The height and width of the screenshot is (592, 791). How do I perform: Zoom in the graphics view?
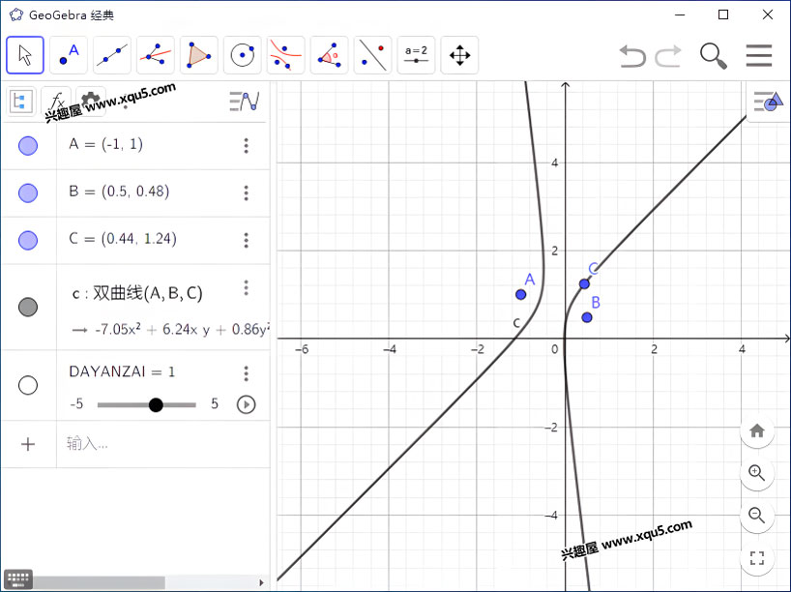tap(757, 473)
